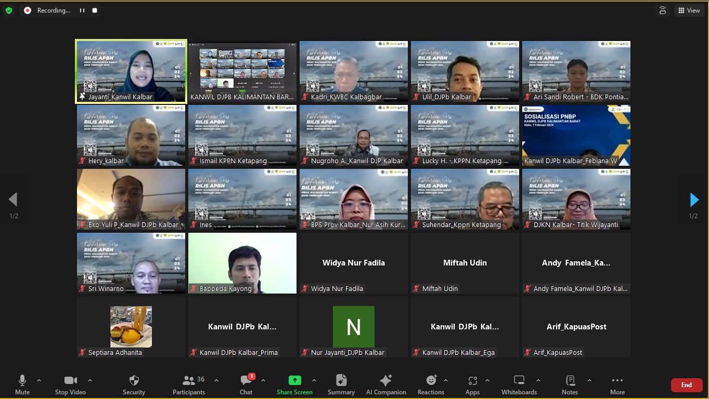The width and height of the screenshot is (709, 399).
Task: Expand video options arrow beside Stop Video
Action: click(90, 380)
